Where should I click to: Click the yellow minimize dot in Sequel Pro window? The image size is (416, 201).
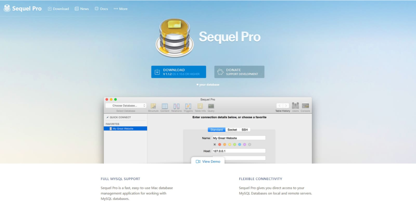pos(111,99)
